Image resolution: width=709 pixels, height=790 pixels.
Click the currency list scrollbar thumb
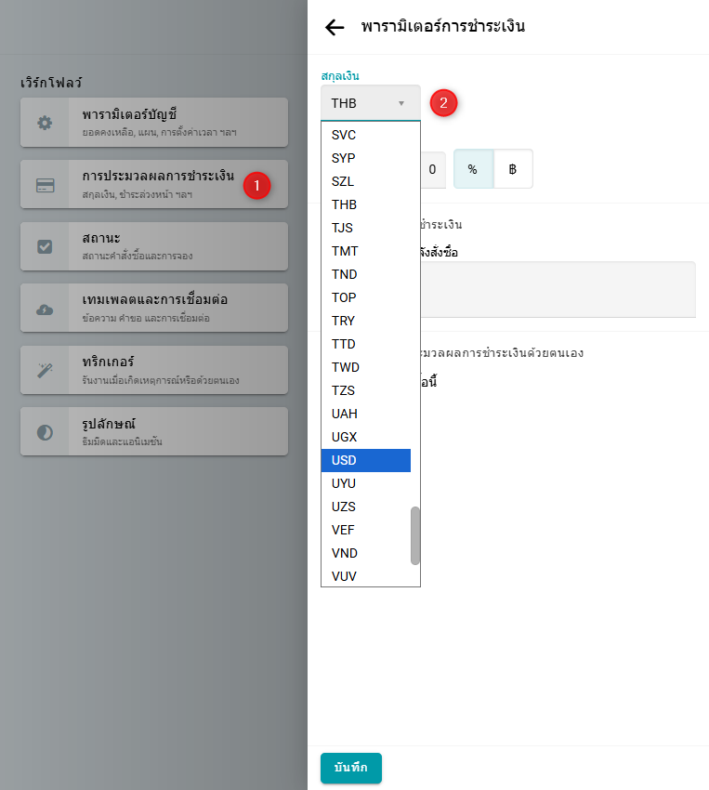point(415,535)
